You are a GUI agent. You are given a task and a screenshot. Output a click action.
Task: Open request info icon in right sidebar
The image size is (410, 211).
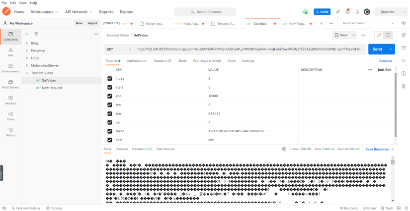(404, 73)
